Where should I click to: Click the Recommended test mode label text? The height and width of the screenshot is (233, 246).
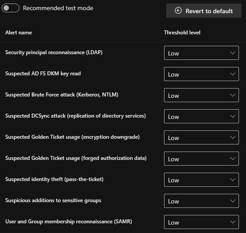pyautogui.click(x=58, y=8)
